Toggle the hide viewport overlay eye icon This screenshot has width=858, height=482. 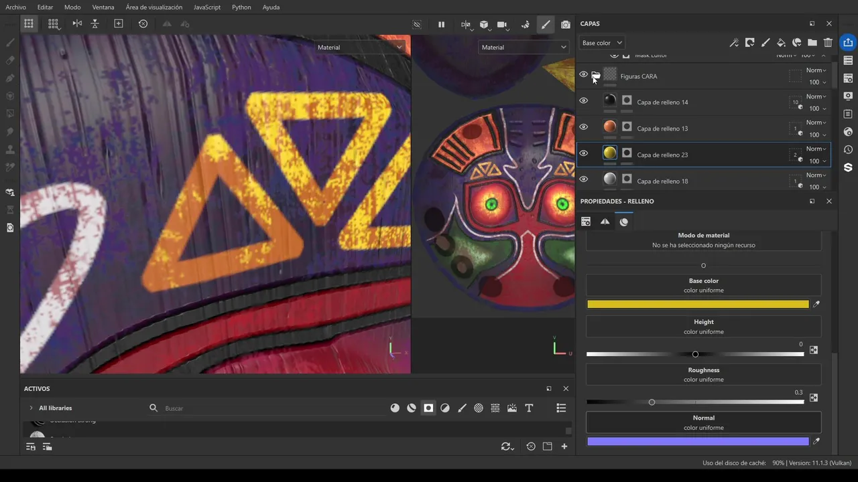pyautogui.click(x=417, y=24)
